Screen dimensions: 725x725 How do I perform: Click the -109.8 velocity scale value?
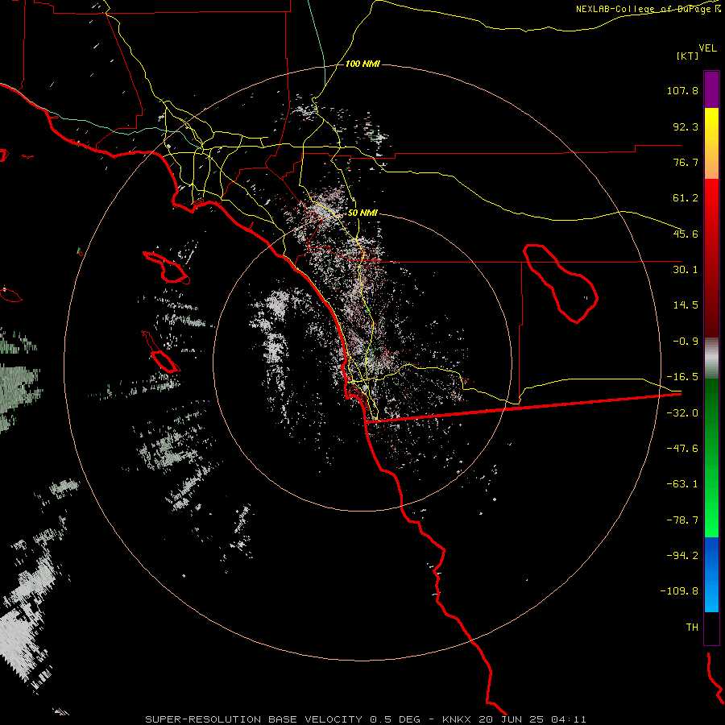(680, 591)
